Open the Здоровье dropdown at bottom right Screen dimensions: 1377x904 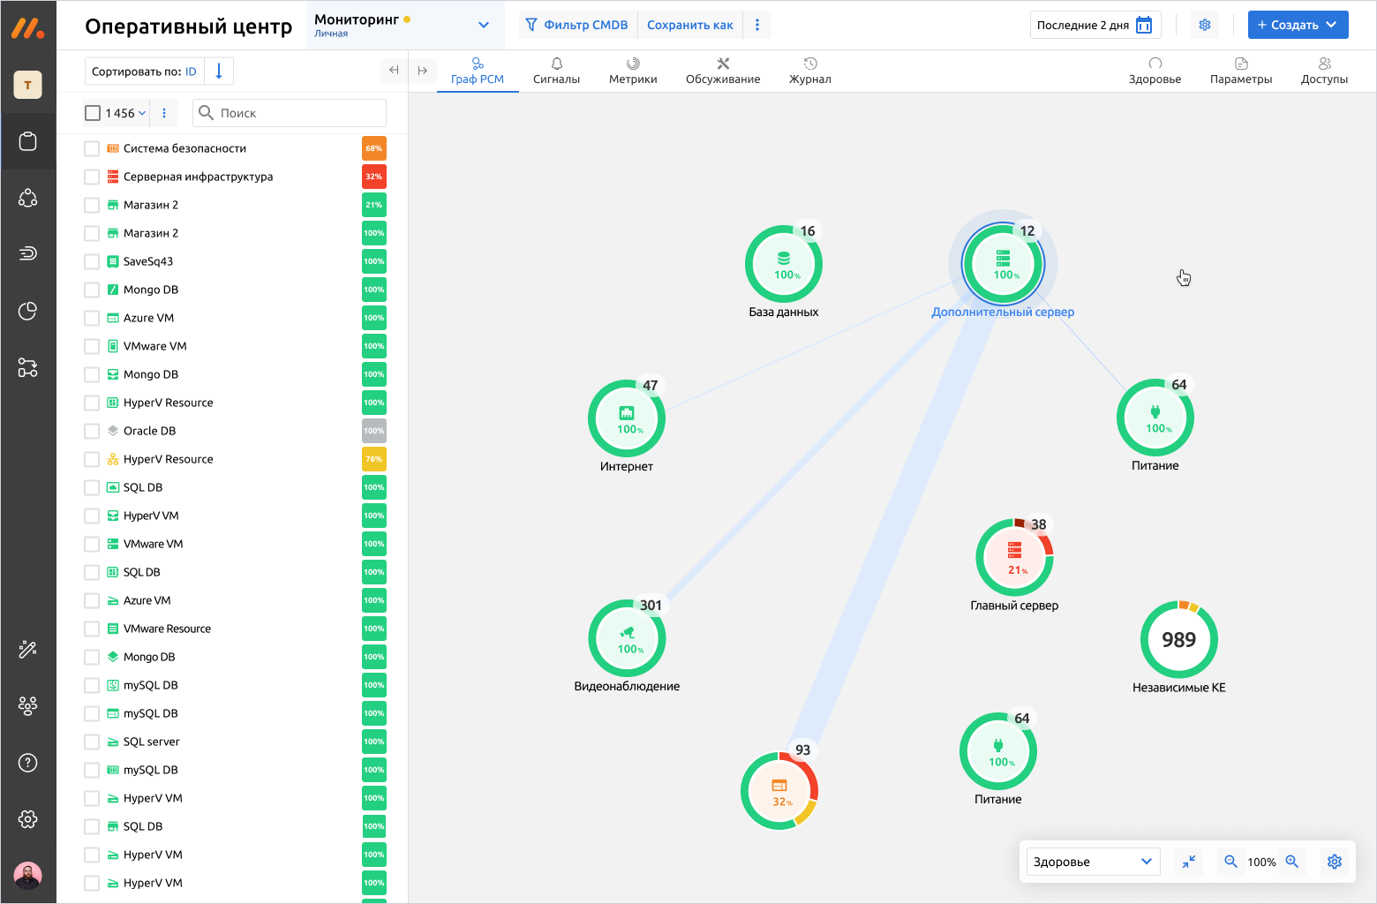click(x=1093, y=862)
